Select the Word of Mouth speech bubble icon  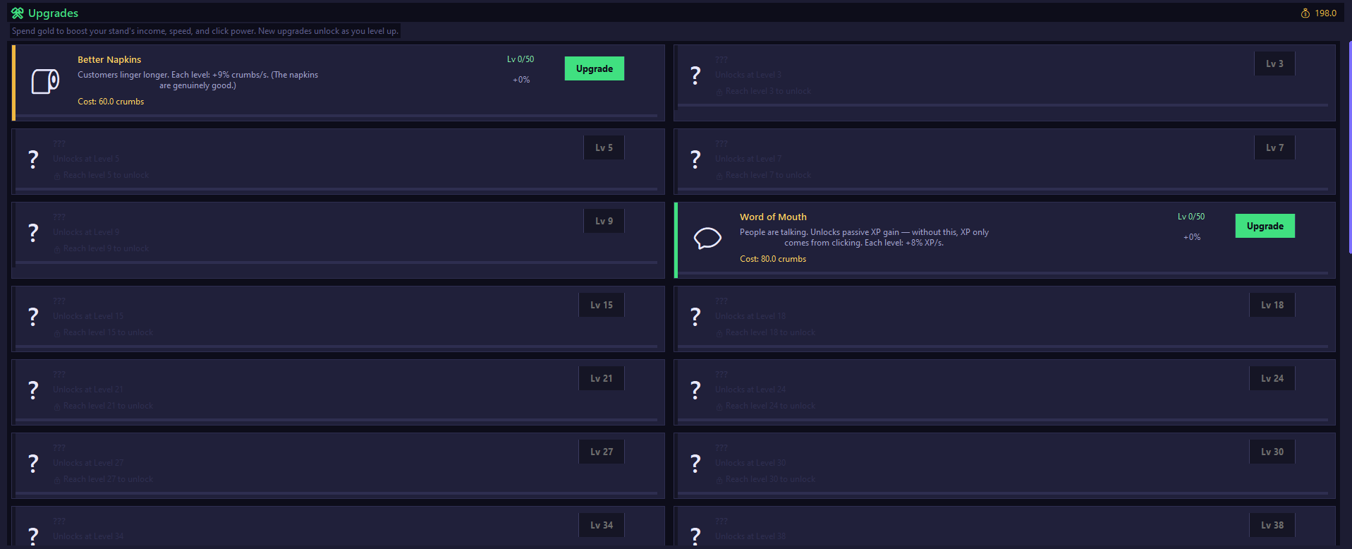click(707, 239)
